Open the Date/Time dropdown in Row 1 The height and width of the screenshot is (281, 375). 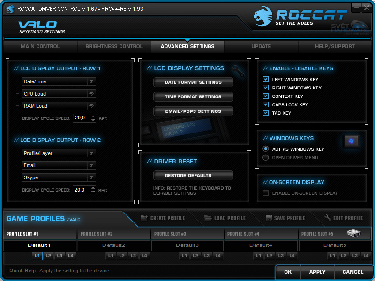(91, 81)
